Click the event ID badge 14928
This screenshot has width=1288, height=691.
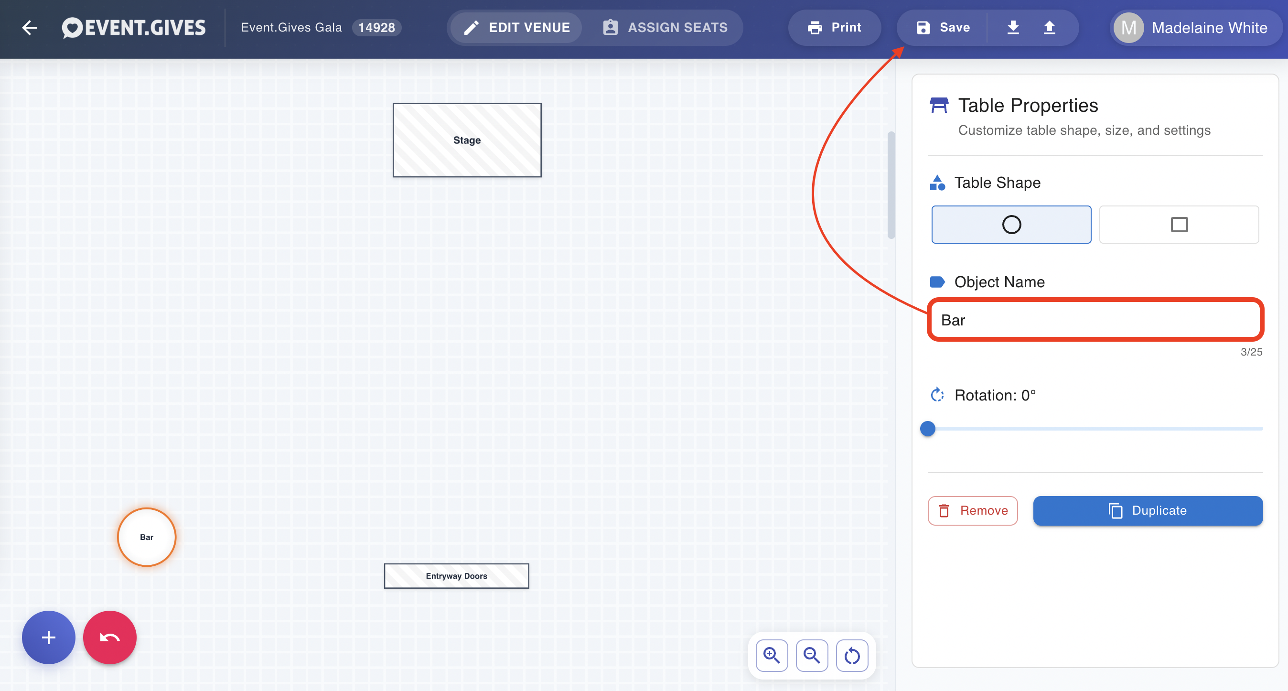[x=376, y=28]
